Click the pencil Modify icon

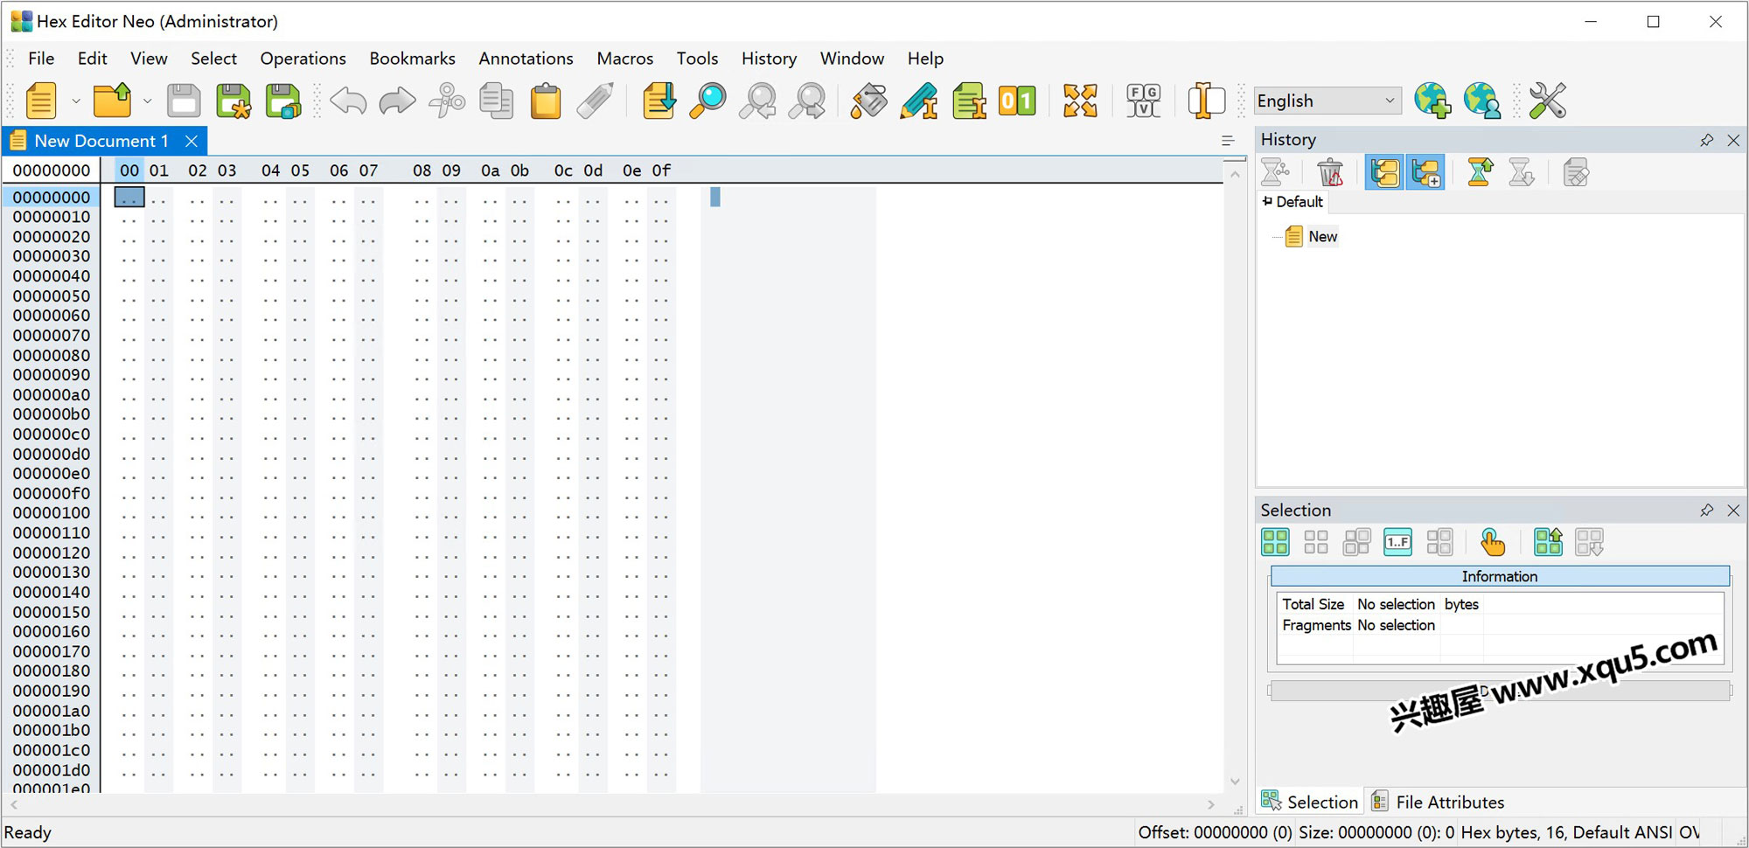(x=919, y=101)
